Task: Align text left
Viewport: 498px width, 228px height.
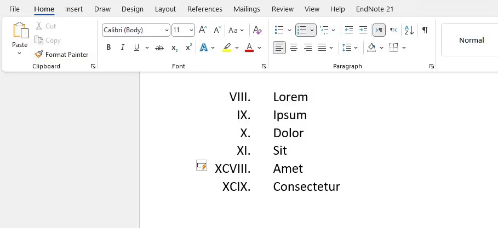Action: pyautogui.click(x=279, y=48)
